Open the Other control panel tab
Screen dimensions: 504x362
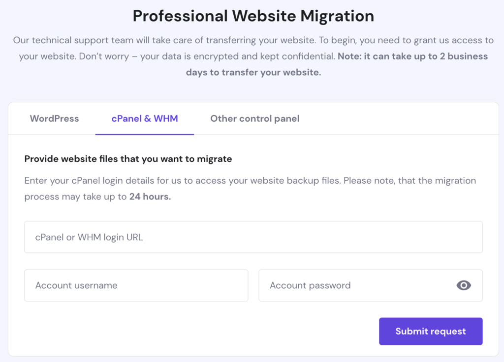(255, 119)
